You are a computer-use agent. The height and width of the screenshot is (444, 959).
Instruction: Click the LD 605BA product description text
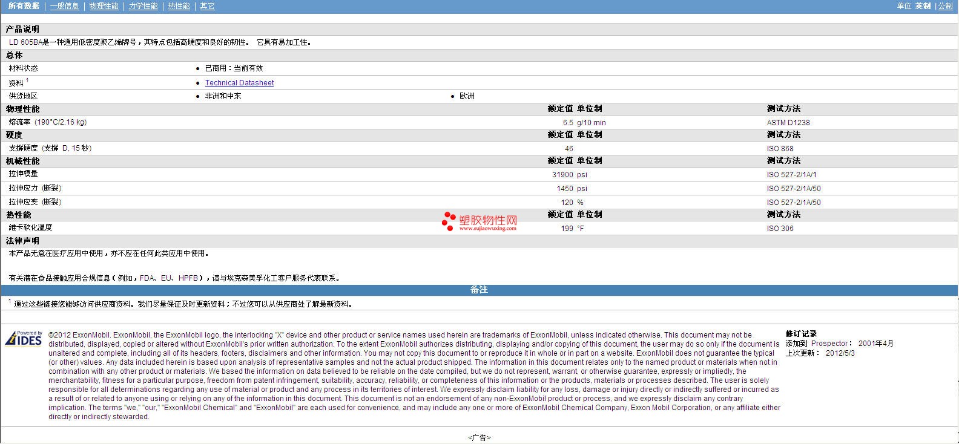tap(160, 42)
